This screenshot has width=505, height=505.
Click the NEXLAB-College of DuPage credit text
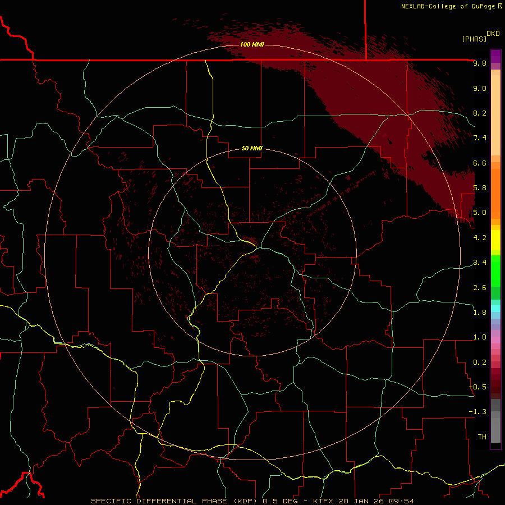tap(448, 6)
